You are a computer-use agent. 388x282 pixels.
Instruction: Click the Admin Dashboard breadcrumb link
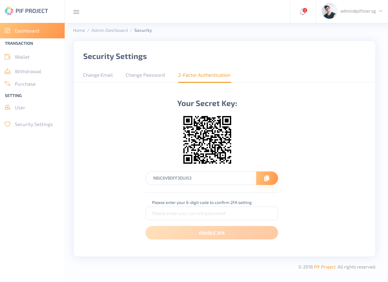(x=110, y=30)
